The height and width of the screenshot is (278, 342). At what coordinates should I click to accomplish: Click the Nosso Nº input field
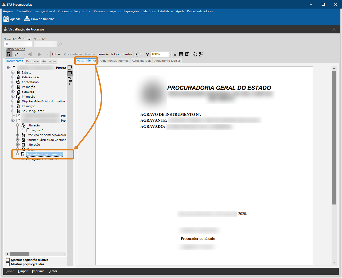[x=18, y=44]
